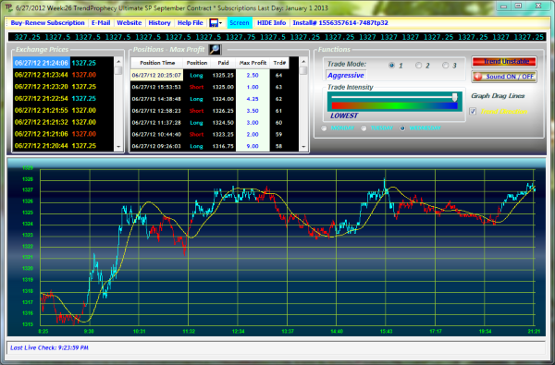Click up arrow of Positions list scrollbar
This screenshot has width=555, height=365.
click(x=303, y=62)
